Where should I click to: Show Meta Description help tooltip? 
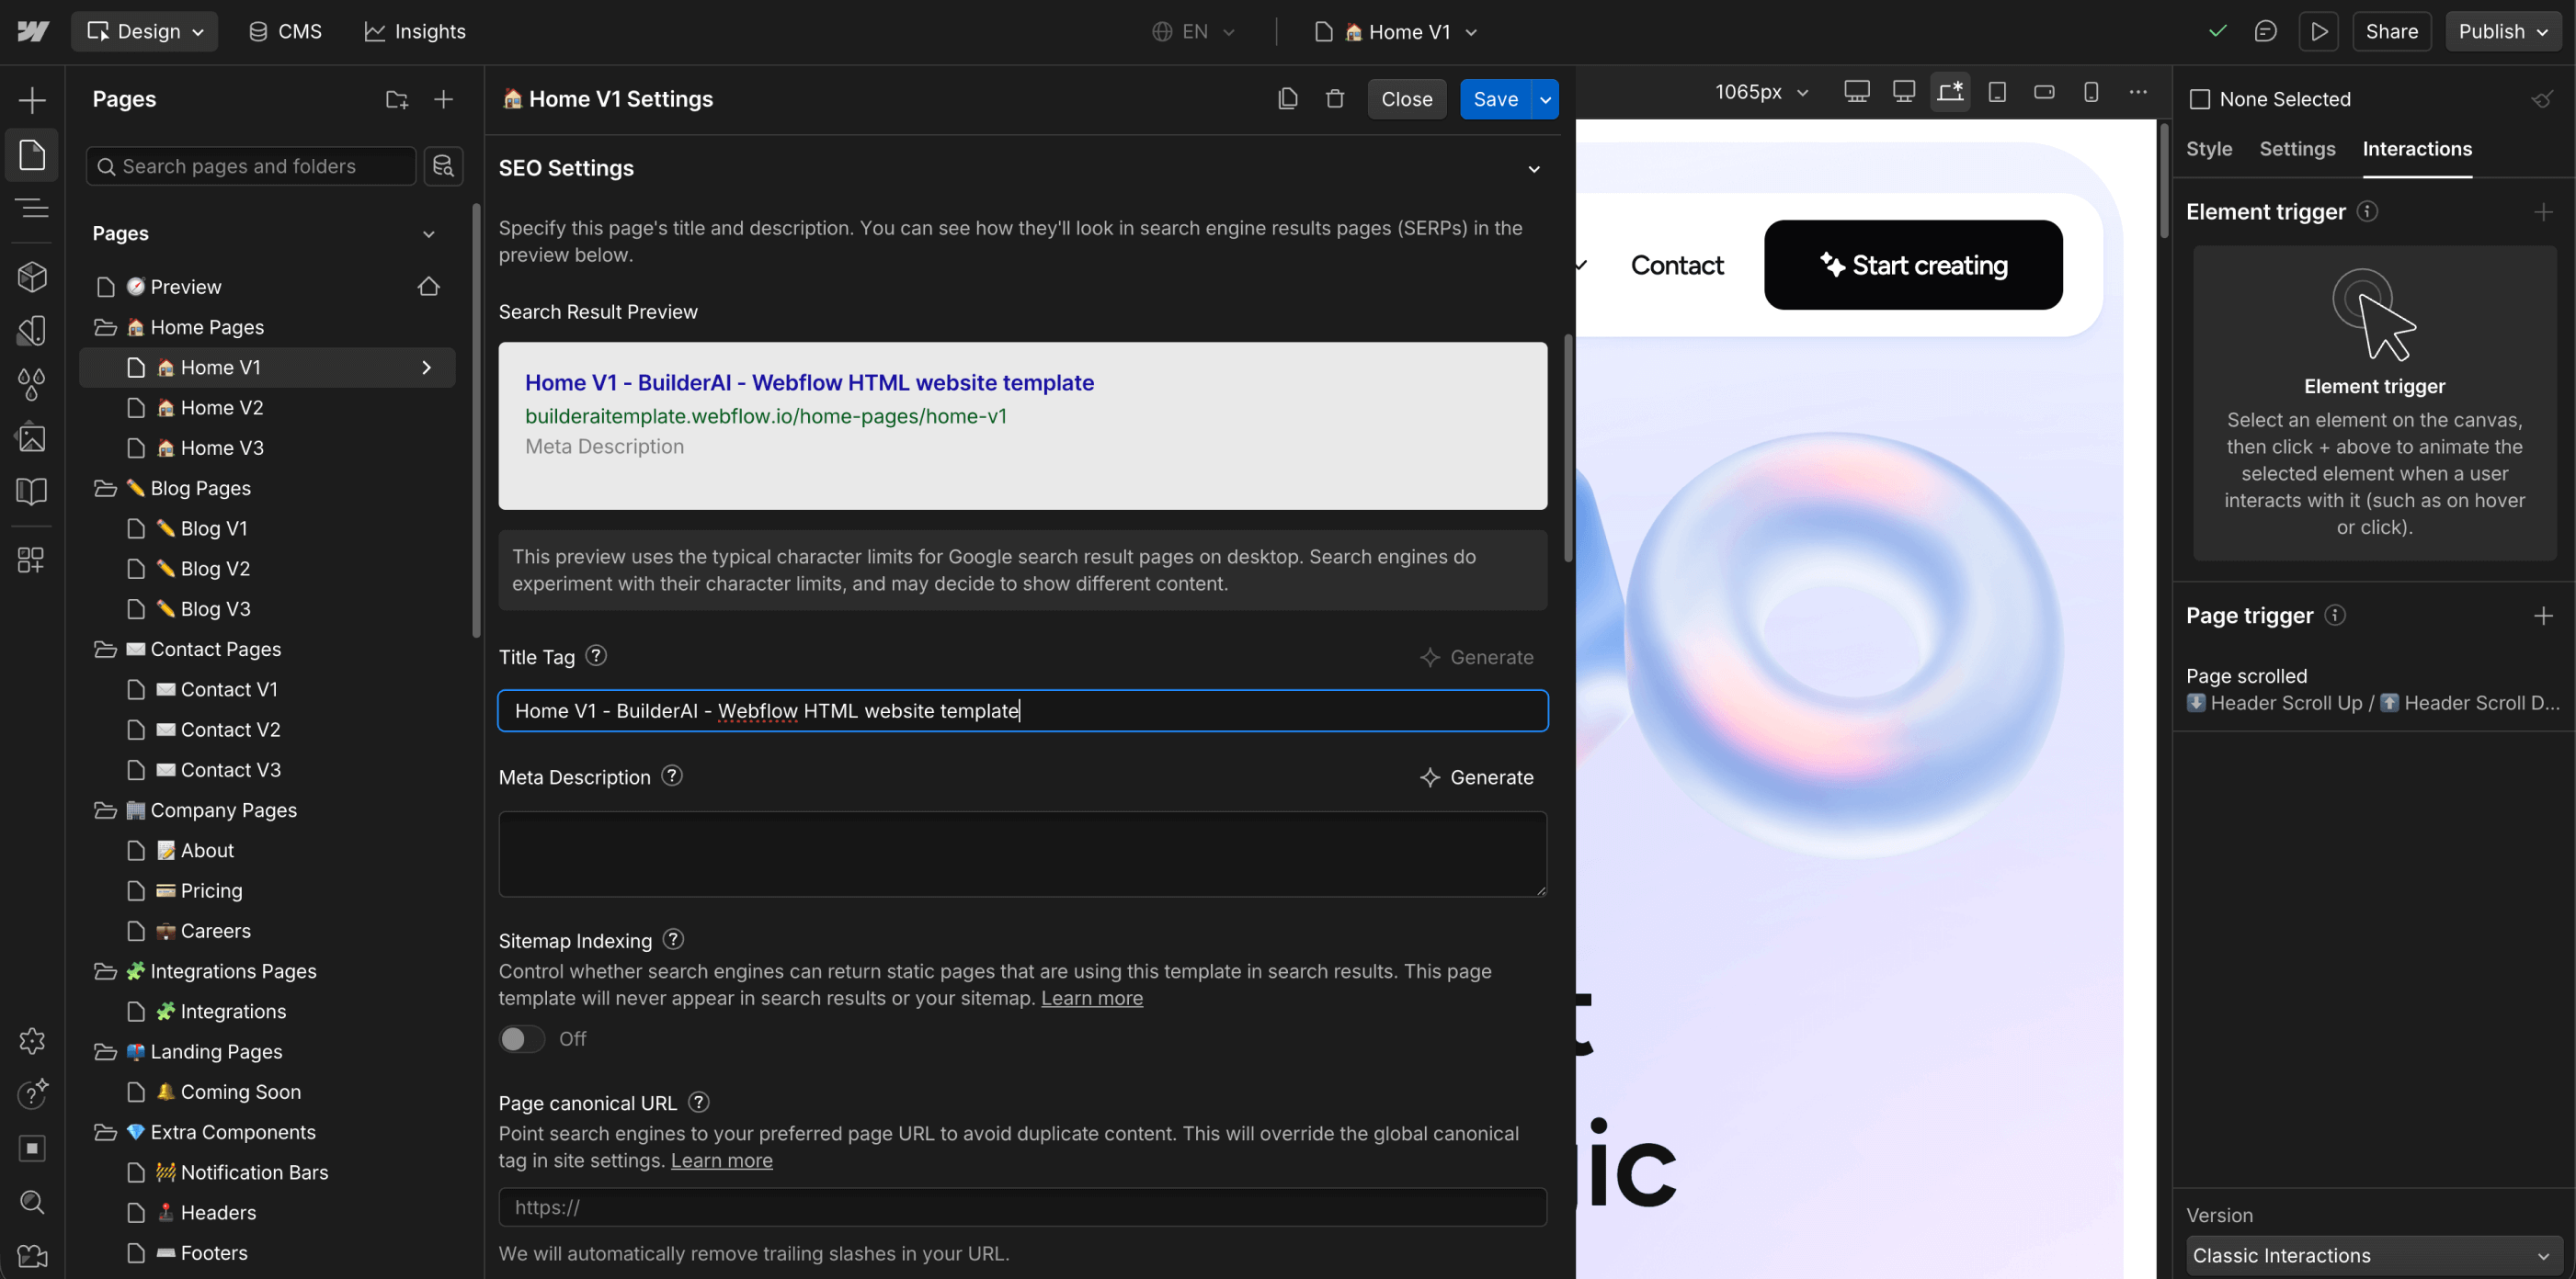(672, 775)
